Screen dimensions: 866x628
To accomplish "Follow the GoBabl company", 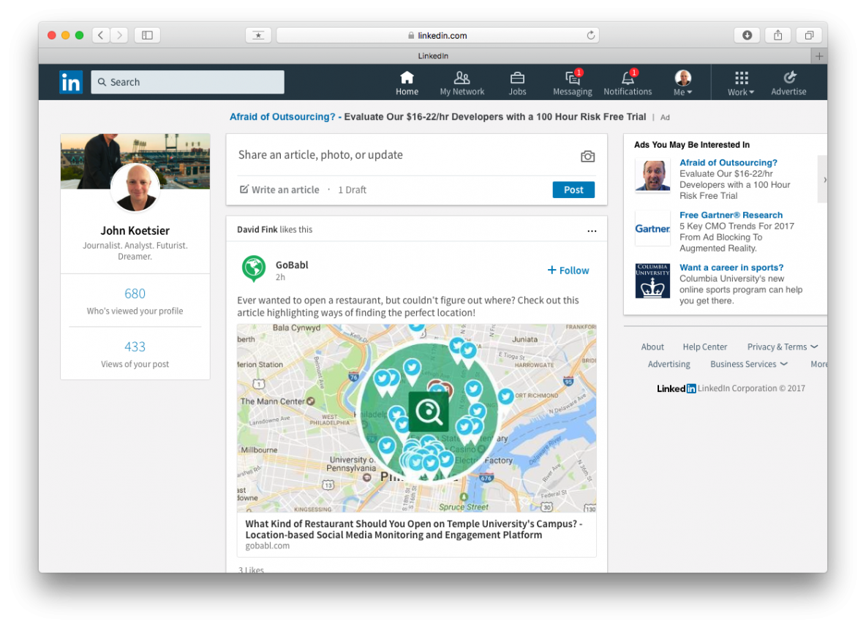I will [x=568, y=271].
